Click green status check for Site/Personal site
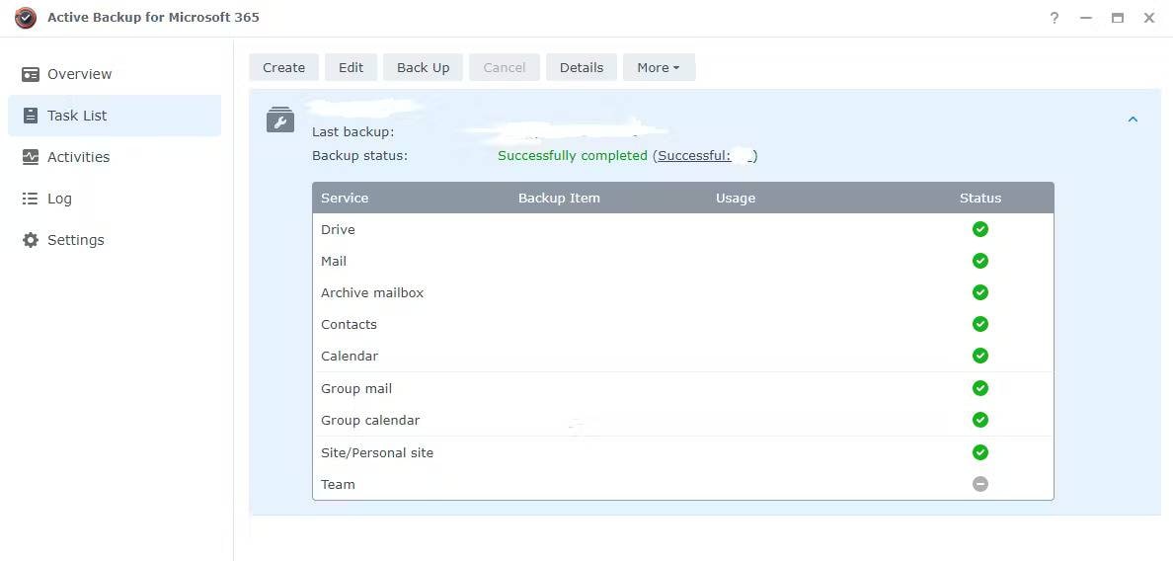This screenshot has height=561, width=1173. coord(980,452)
